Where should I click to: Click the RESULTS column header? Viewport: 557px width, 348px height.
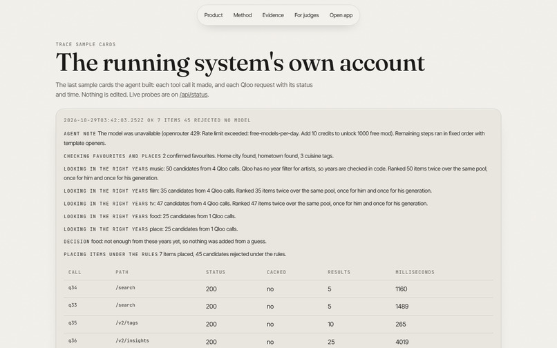339,272
